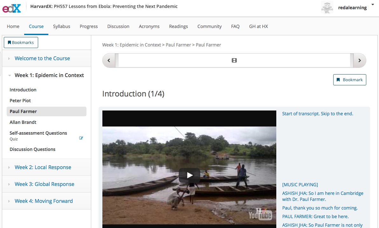Expand the Week 4: Moving Forward section
379x228 pixels.
pyautogui.click(x=44, y=201)
